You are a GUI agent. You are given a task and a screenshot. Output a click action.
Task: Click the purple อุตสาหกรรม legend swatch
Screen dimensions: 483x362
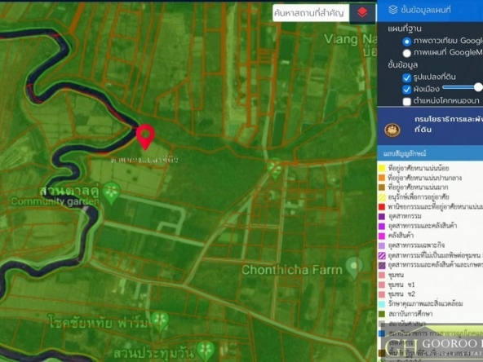point(382,216)
